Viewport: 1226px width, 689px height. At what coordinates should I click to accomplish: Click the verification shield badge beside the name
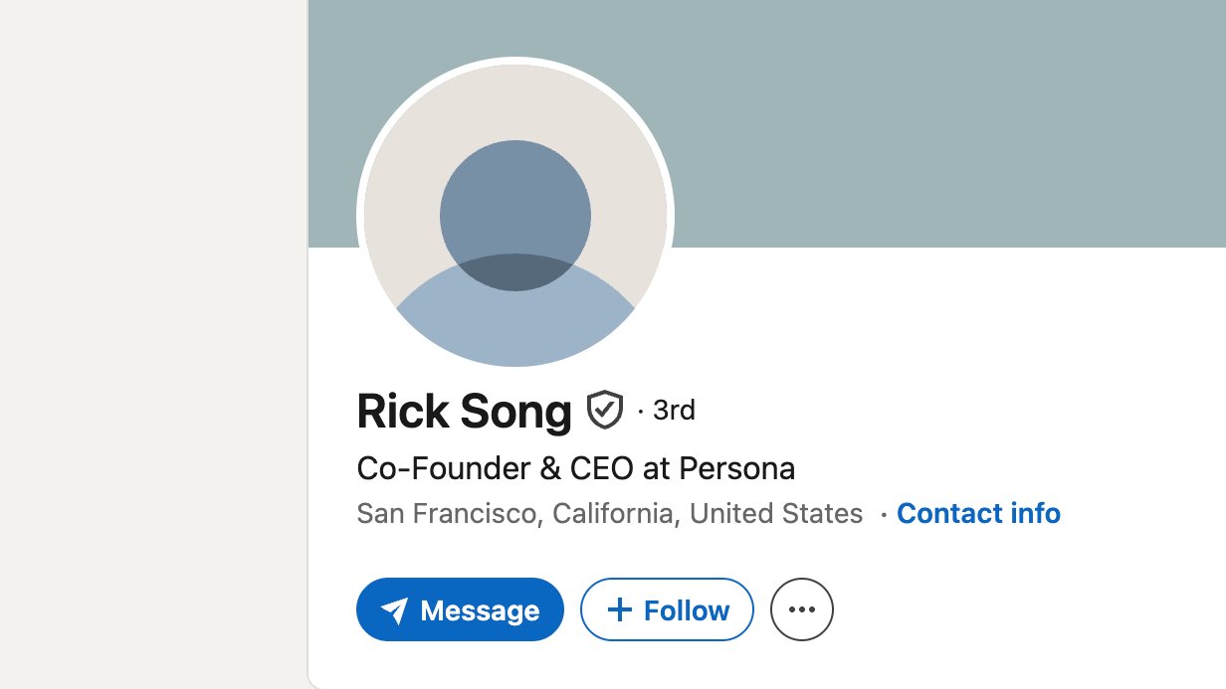pyautogui.click(x=604, y=410)
